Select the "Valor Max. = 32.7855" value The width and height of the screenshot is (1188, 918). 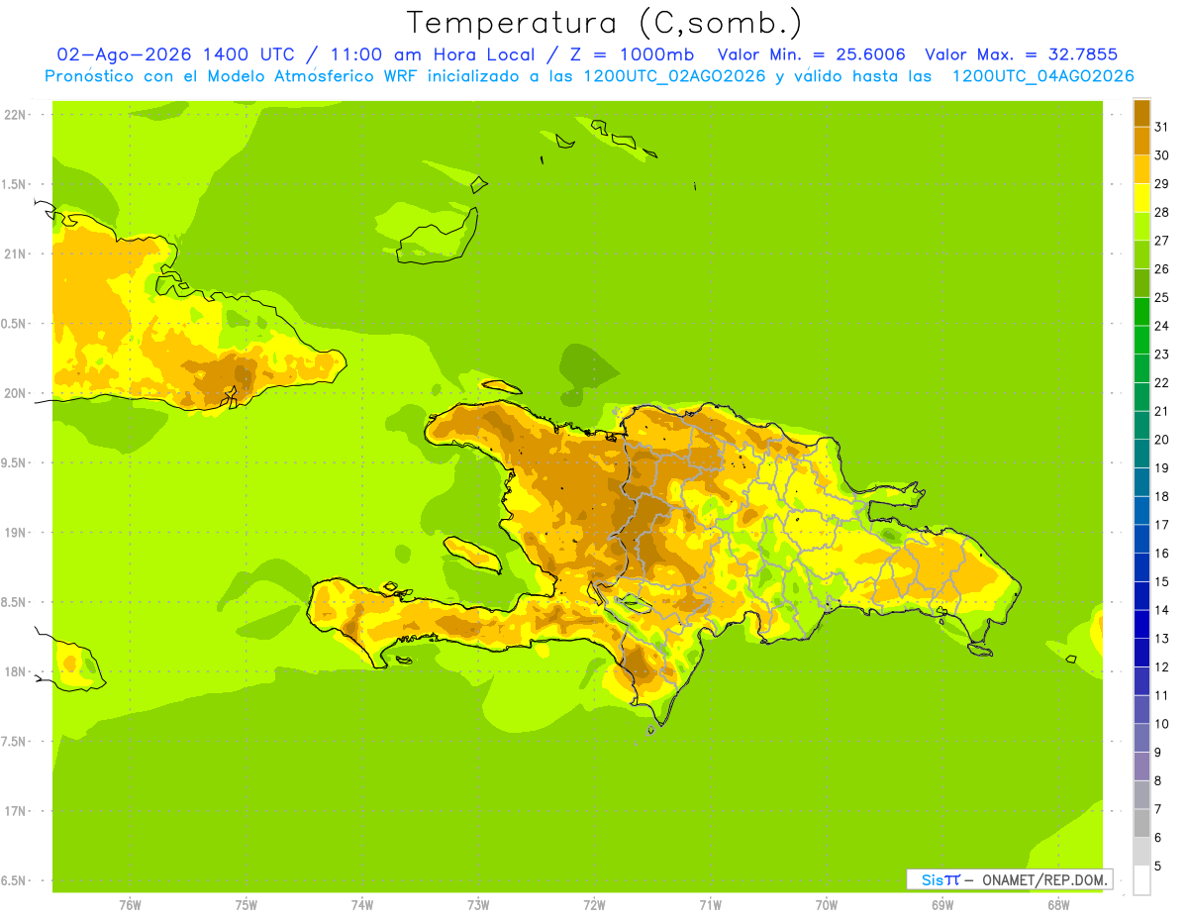pyautogui.click(x=1021, y=54)
